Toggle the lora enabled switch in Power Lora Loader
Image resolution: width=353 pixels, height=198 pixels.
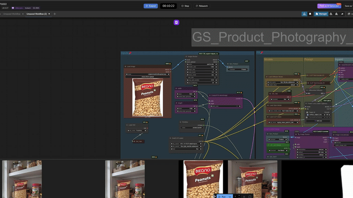(308, 115)
